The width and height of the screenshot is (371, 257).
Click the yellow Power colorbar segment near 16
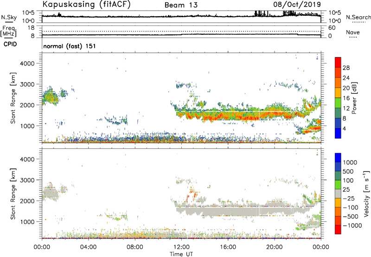[x=338, y=93]
